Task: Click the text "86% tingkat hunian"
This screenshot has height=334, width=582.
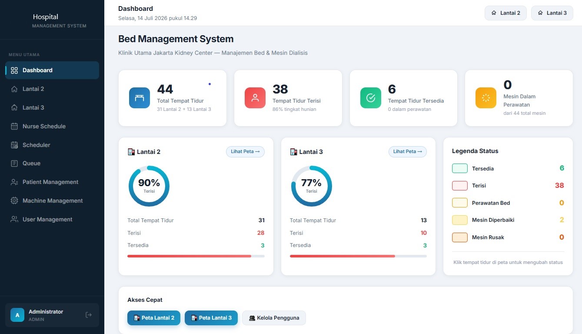Action: coord(294,109)
